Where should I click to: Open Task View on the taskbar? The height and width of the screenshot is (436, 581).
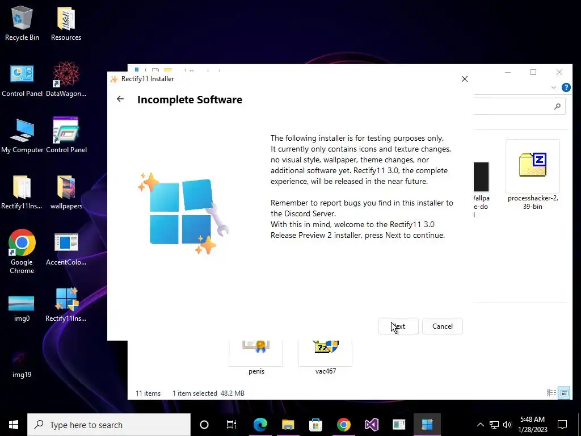[231, 425]
